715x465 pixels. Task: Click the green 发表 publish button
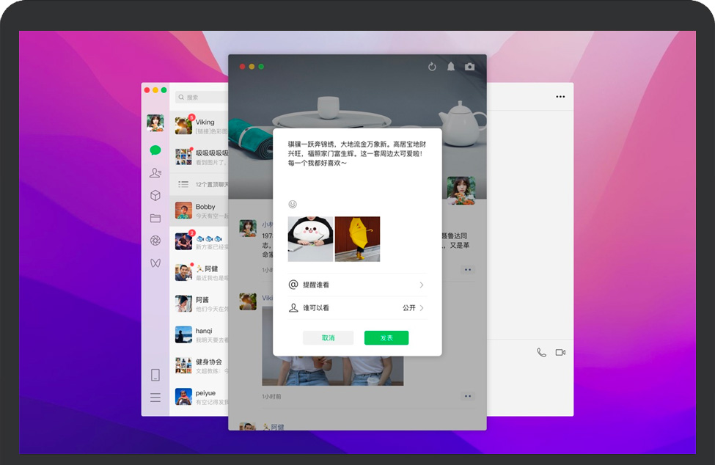[x=386, y=337]
